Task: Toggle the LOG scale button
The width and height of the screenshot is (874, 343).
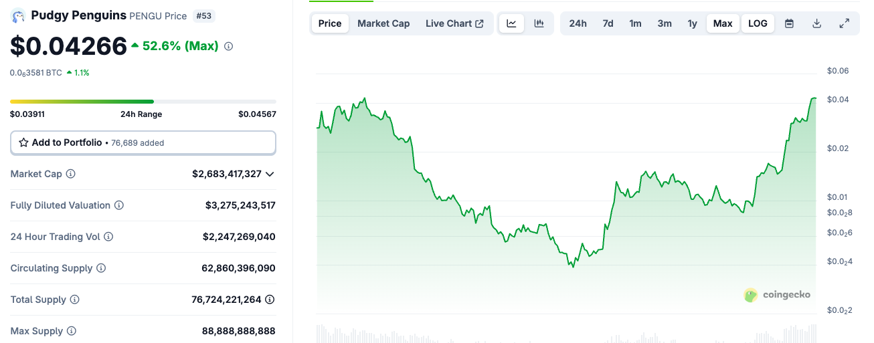Action: tap(758, 23)
